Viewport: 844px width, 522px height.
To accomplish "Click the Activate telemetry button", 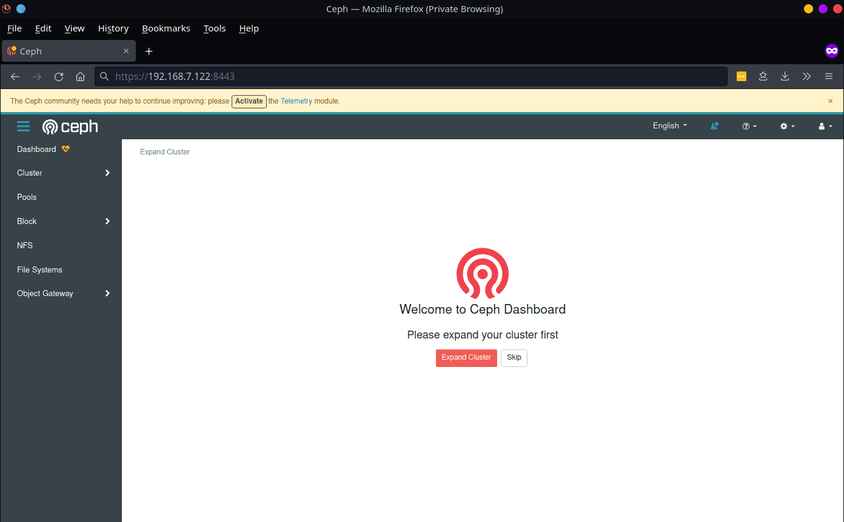I will 249,101.
